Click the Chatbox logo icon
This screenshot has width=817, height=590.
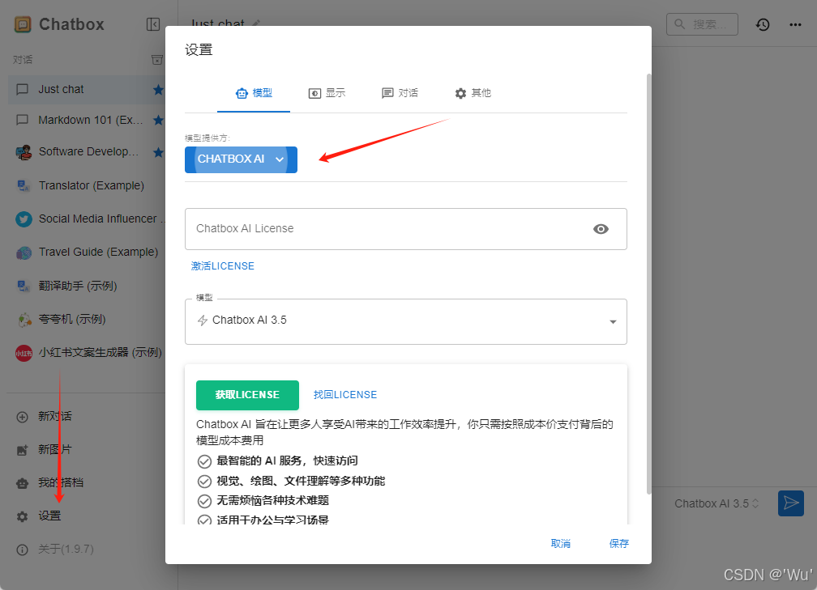click(23, 24)
